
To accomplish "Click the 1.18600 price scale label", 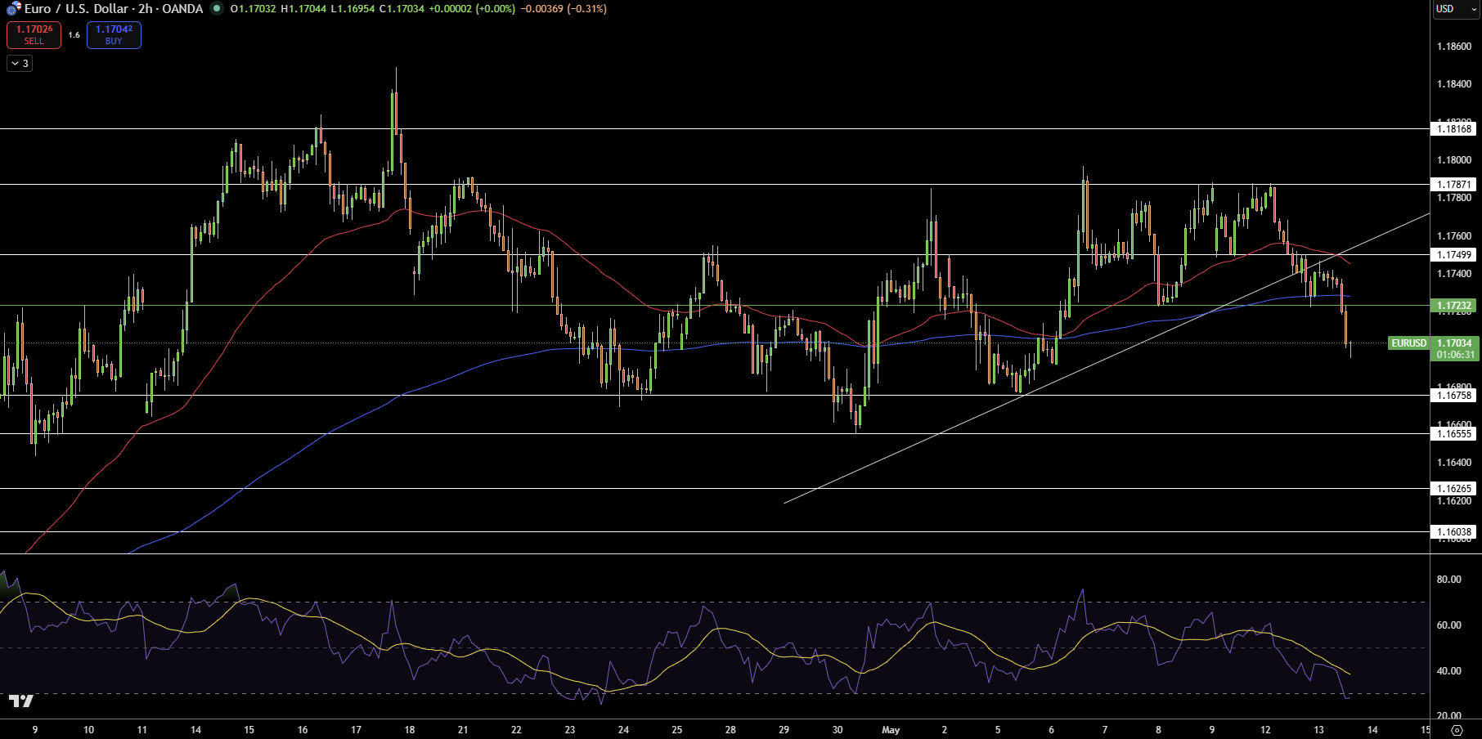I will (1454, 47).
